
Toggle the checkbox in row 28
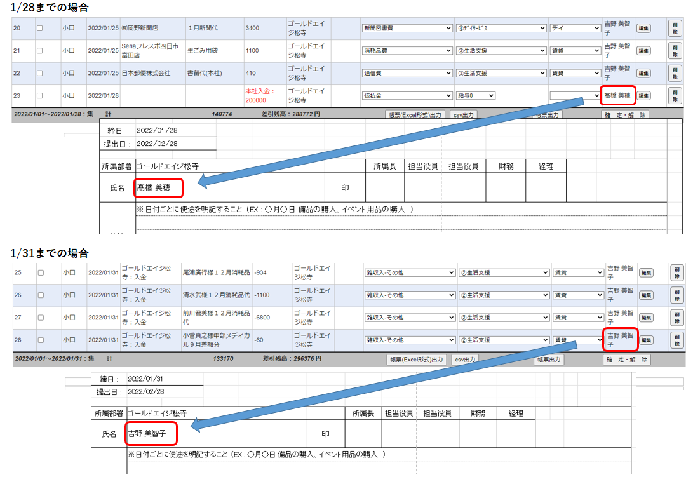pos(41,340)
